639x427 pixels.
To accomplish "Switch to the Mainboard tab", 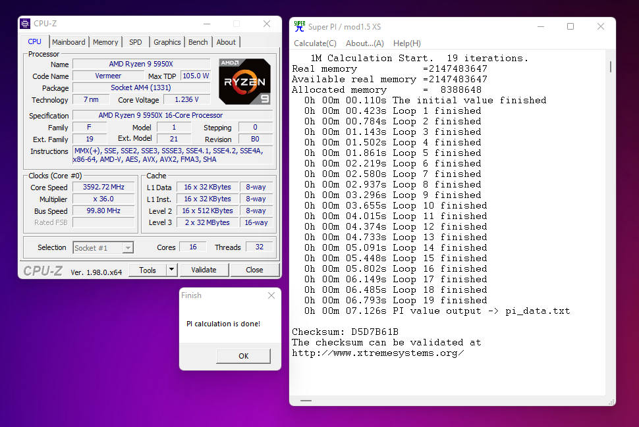I will coord(69,42).
